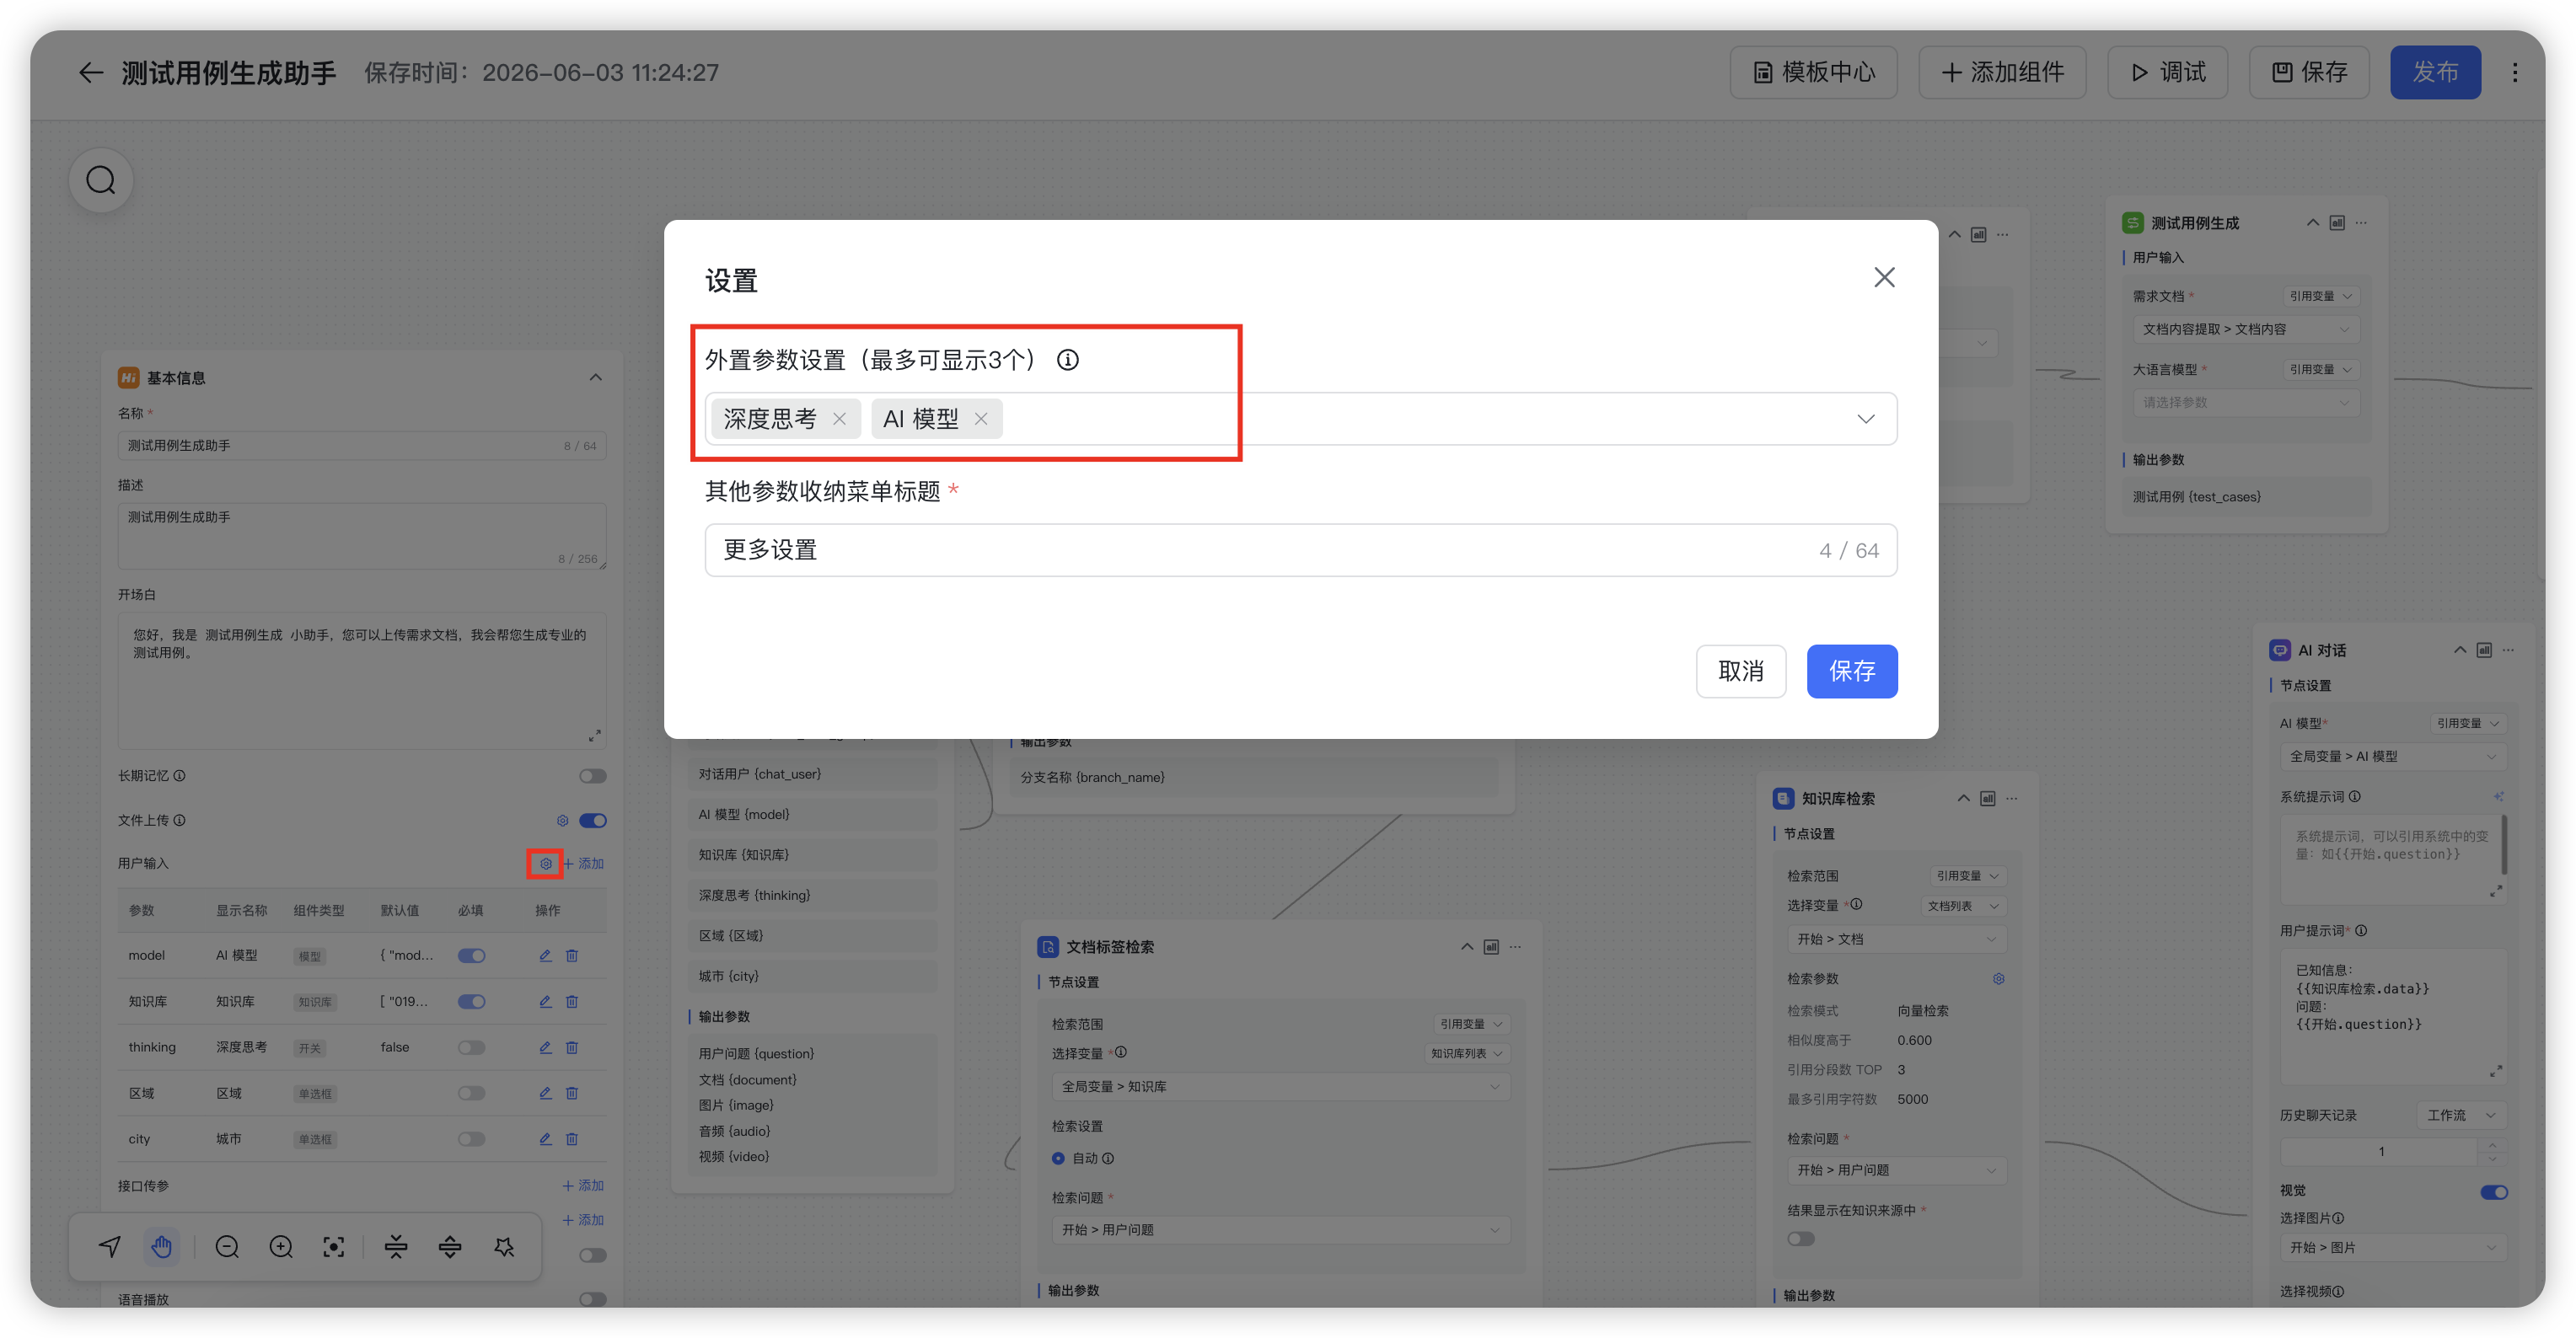The width and height of the screenshot is (2576, 1338).
Task: Zoom in the canvas
Action: coord(281,1246)
